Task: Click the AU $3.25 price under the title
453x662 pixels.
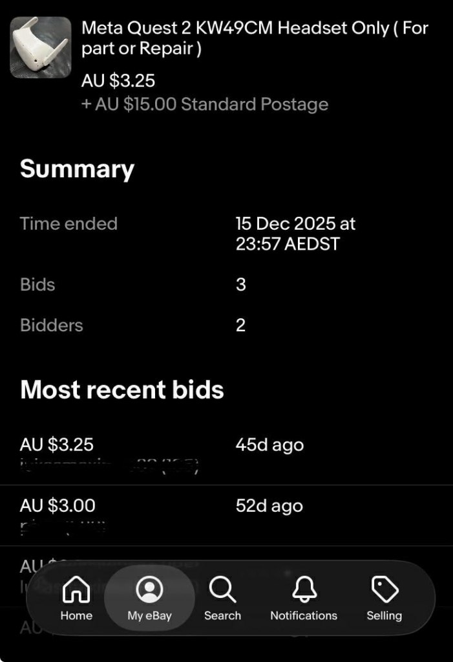Action: (x=118, y=81)
